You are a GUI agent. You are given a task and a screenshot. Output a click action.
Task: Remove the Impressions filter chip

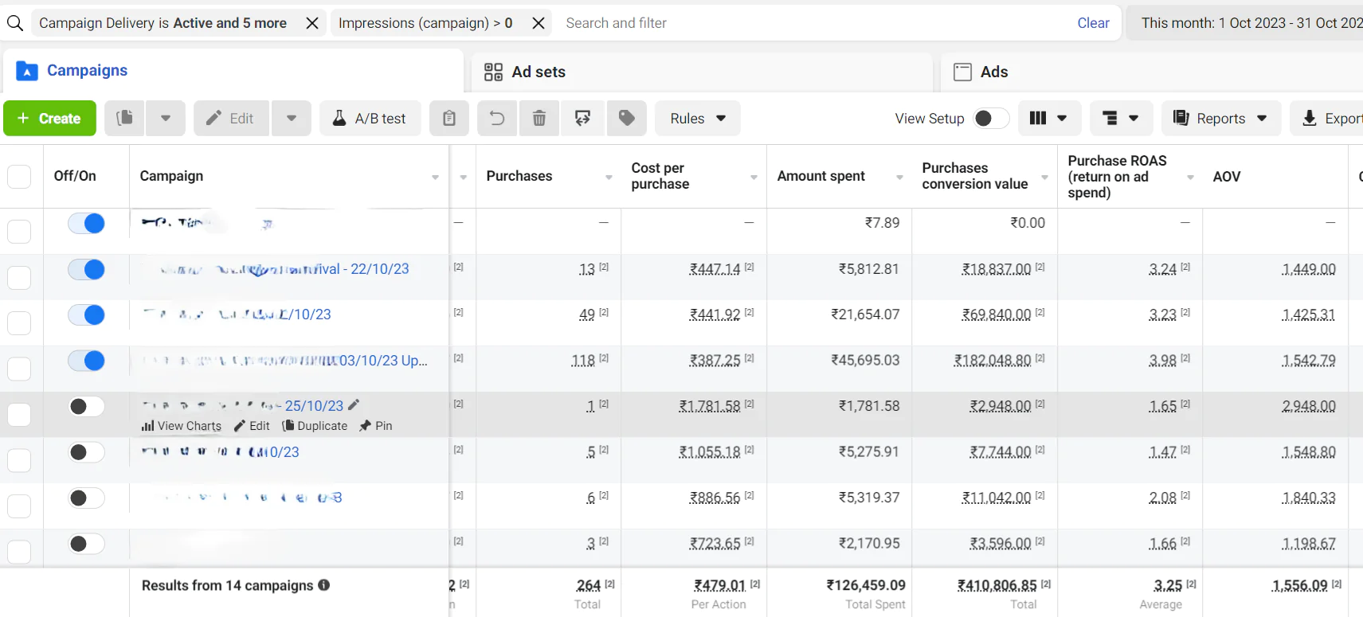pos(539,23)
